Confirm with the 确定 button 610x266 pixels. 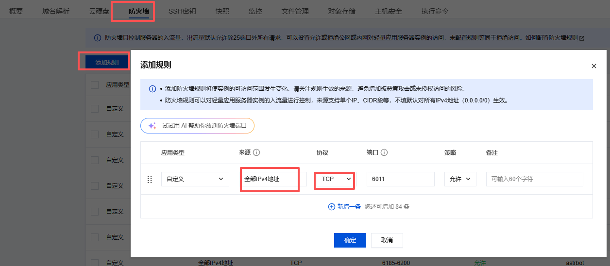pyautogui.click(x=350, y=240)
